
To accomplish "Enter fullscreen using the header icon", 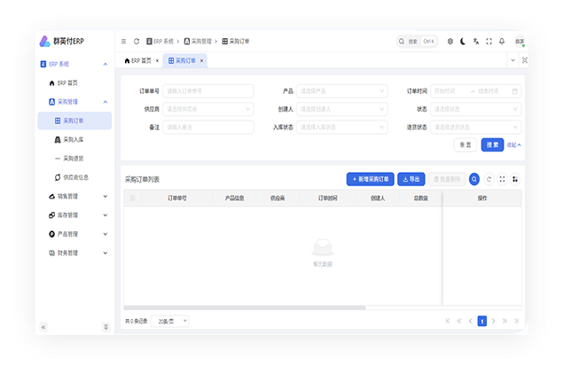I will click(x=489, y=42).
